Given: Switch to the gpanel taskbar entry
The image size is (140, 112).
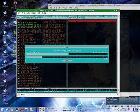Looking at the screenshot, I should [84, 111].
